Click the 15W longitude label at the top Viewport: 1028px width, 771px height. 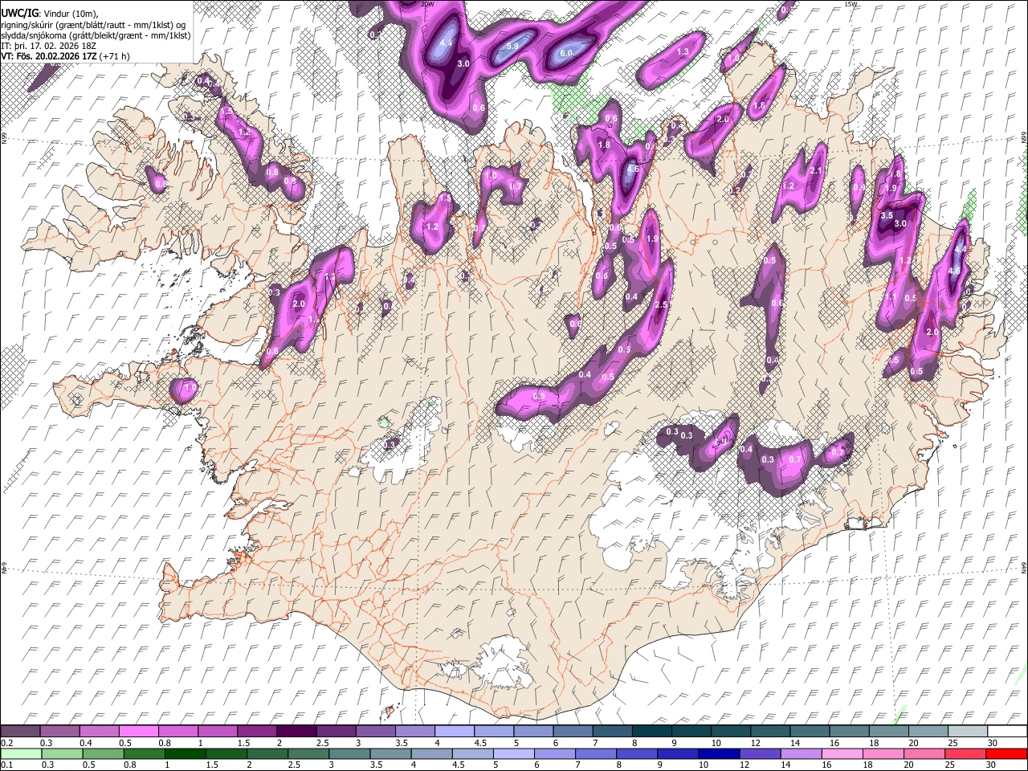pos(851,4)
